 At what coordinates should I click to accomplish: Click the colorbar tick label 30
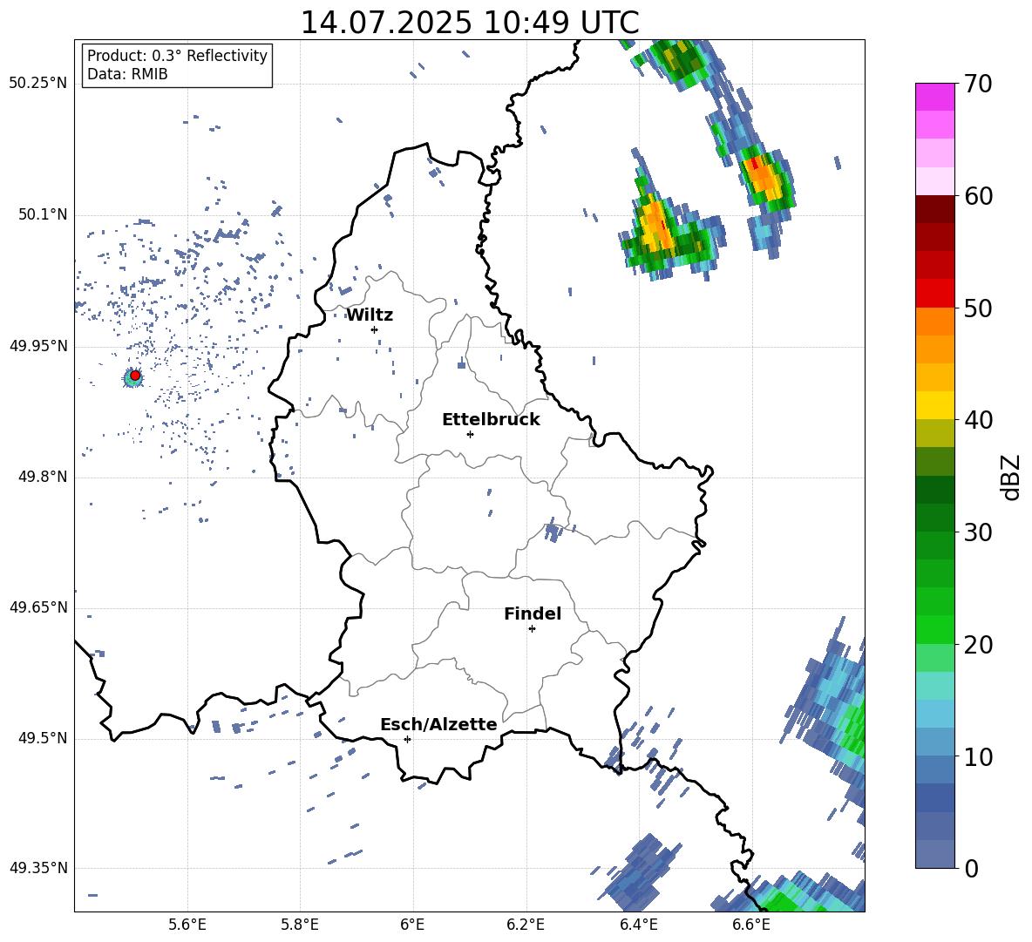(978, 532)
